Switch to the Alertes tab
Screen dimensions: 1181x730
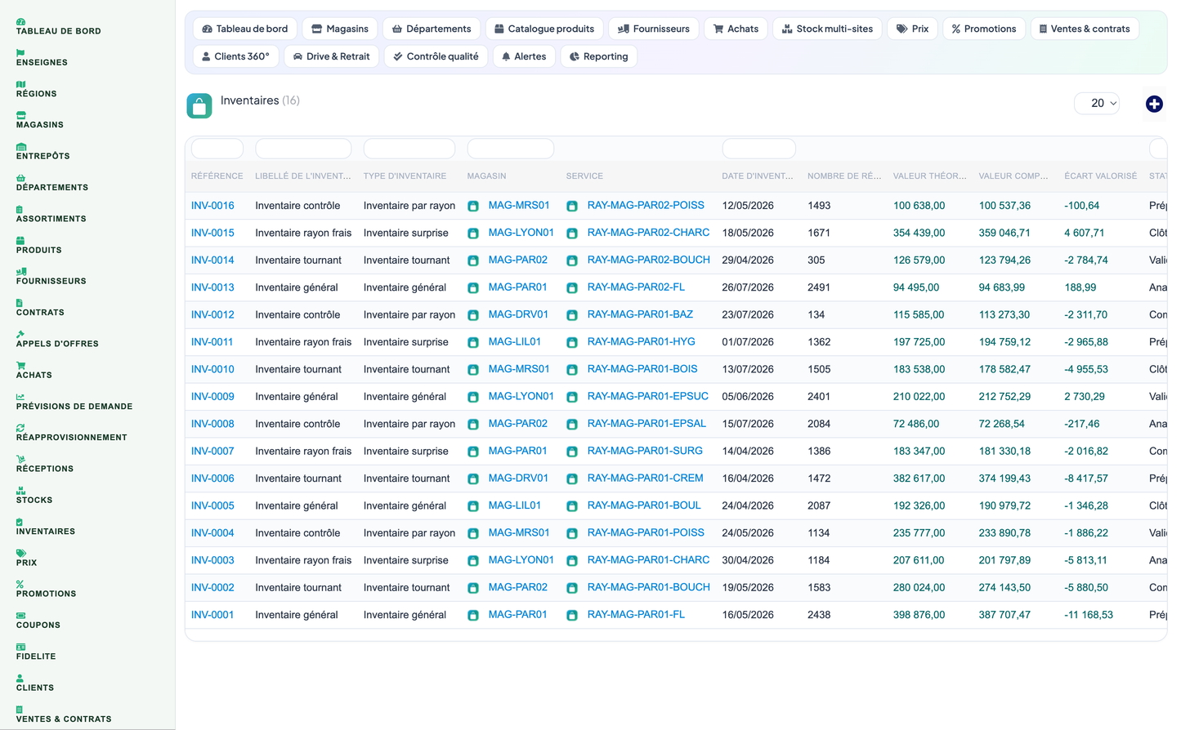524,56
